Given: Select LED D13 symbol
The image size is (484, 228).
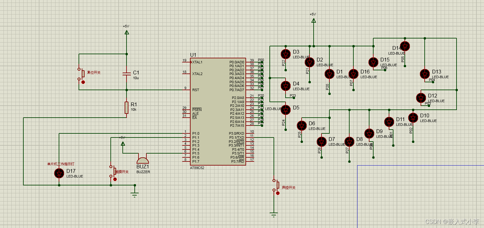Looking at the screenshot, I should (425, 74).
